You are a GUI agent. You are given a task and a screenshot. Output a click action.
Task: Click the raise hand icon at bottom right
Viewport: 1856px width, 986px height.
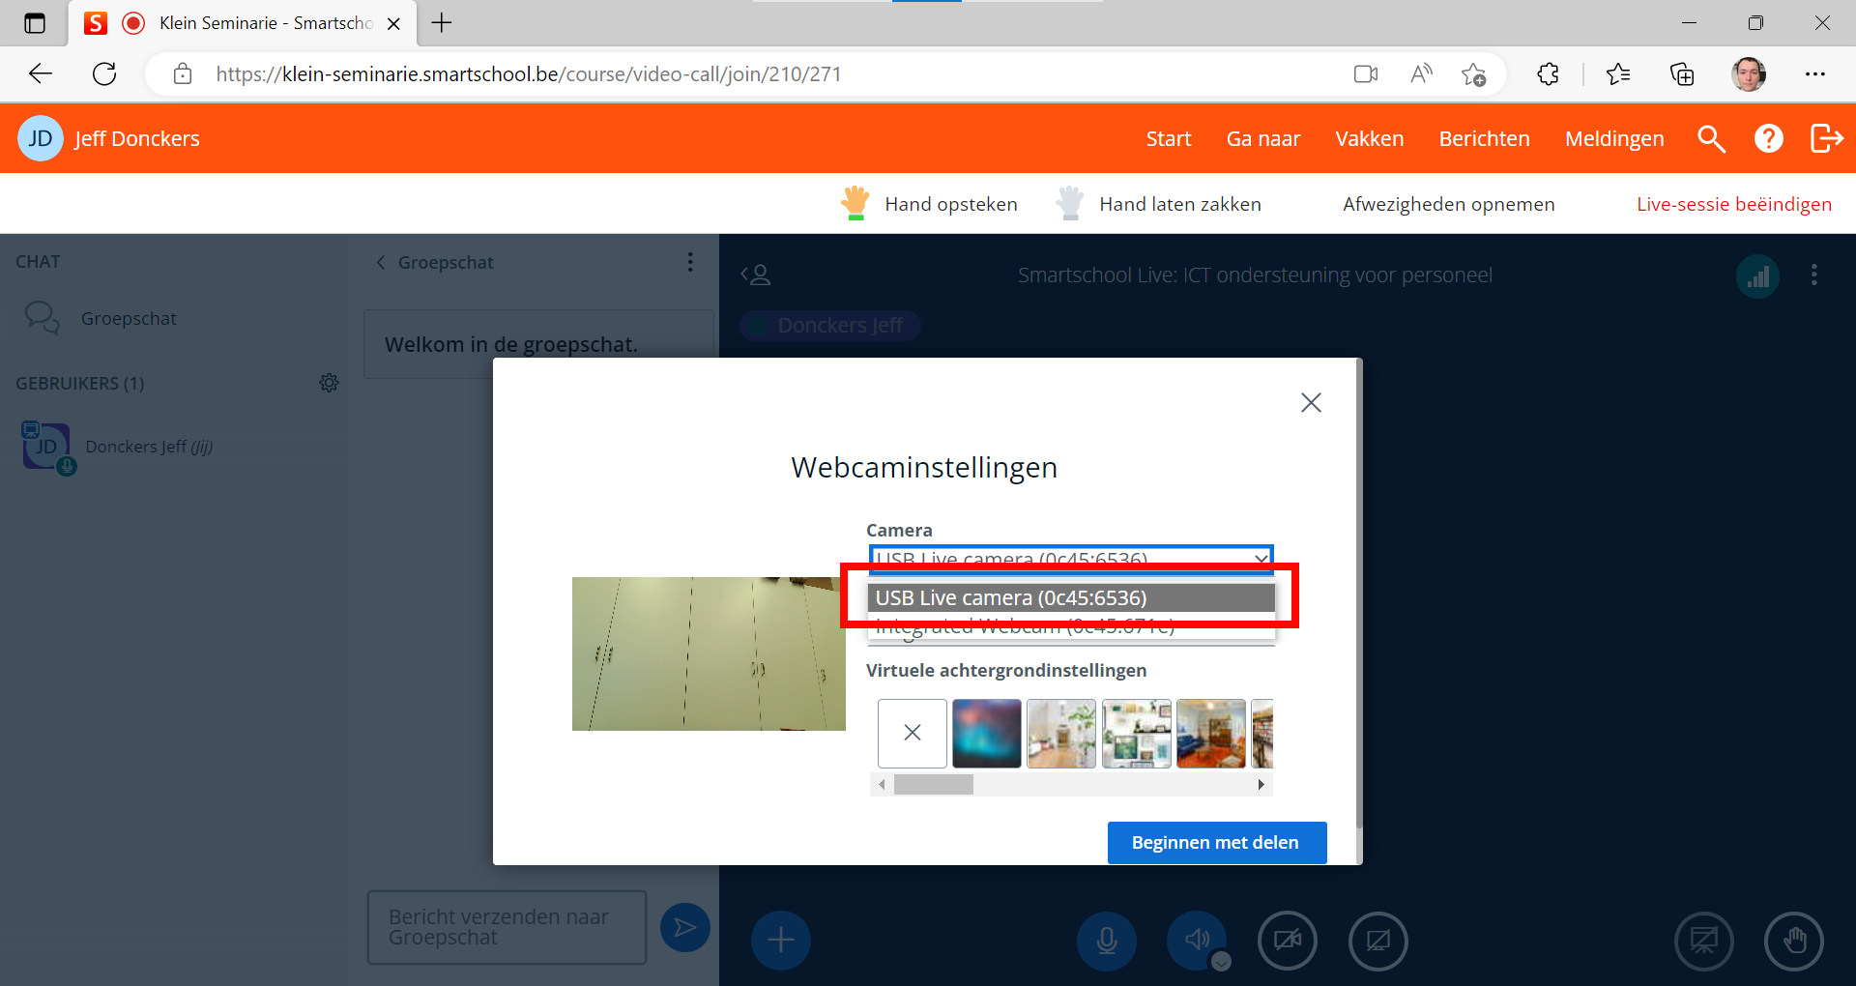[1793, 940]
